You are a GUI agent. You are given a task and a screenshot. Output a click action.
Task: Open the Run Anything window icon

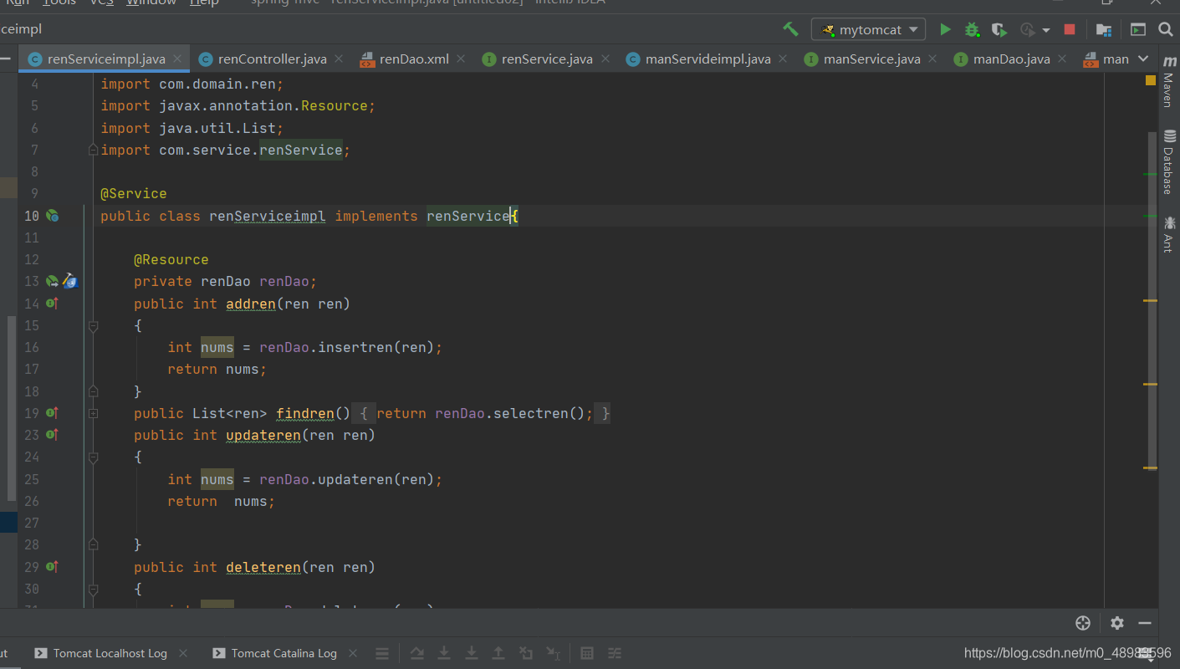[1138, 29]
